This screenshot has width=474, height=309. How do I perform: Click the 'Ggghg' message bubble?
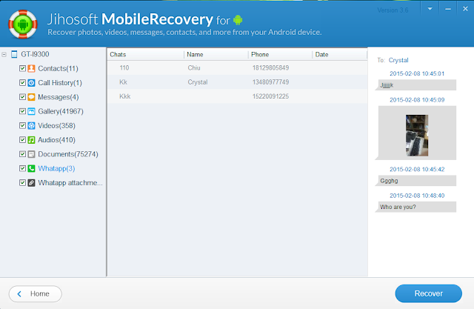pyautogui.click(x=415, y=181)
